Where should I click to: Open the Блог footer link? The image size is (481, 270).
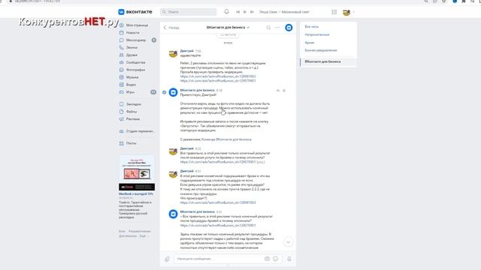click(122, 232)
